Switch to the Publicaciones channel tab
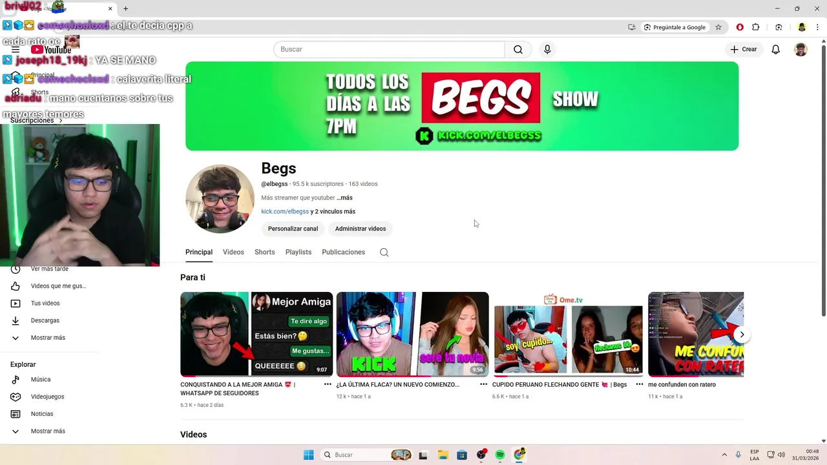827x465 pixels. tap(343, 253)
